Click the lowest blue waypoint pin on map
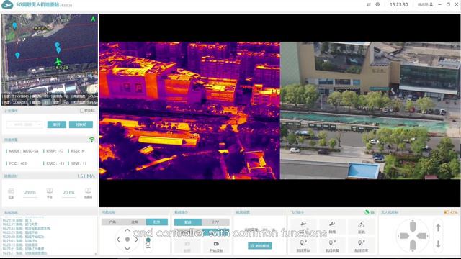 tap(17, 55)
